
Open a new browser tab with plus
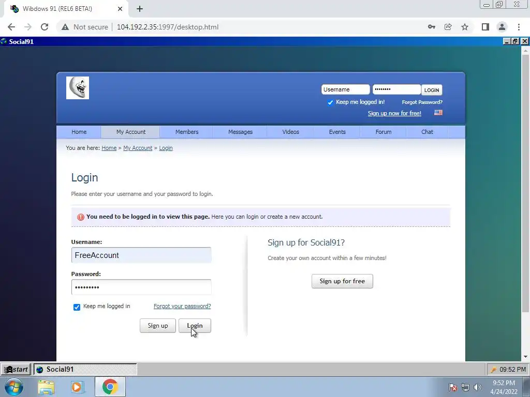[140, 9]
